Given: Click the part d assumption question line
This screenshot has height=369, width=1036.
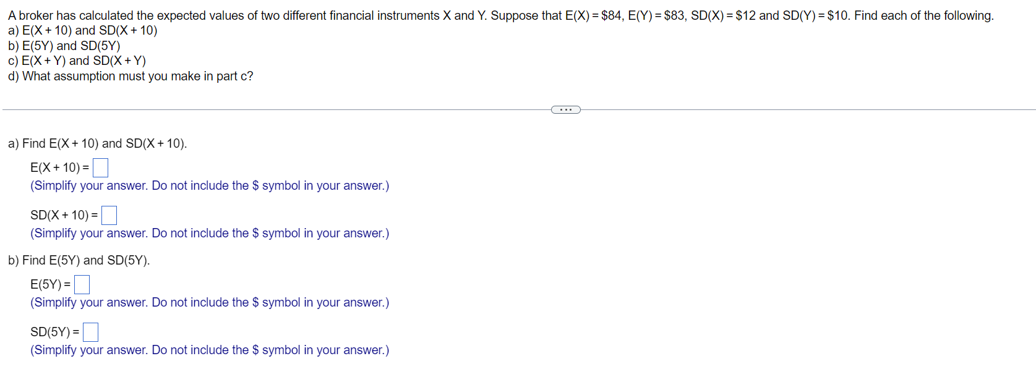Looking at the screenshot, I should 130,76.
